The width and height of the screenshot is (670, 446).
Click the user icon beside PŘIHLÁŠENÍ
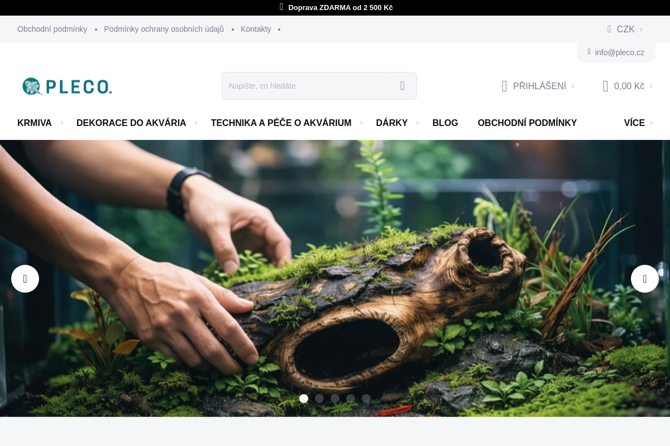504,86
